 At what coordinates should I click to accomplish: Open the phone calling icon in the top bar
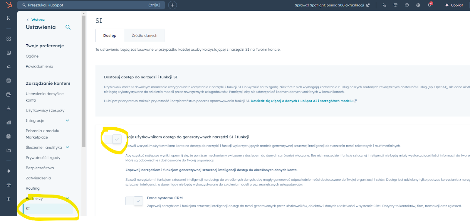[x=384, y=5]
